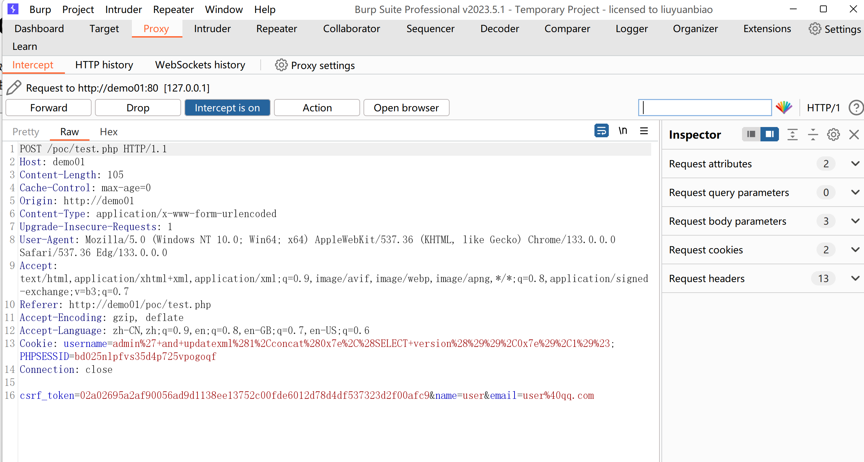Open the help question mark icon

click(856, 108)
